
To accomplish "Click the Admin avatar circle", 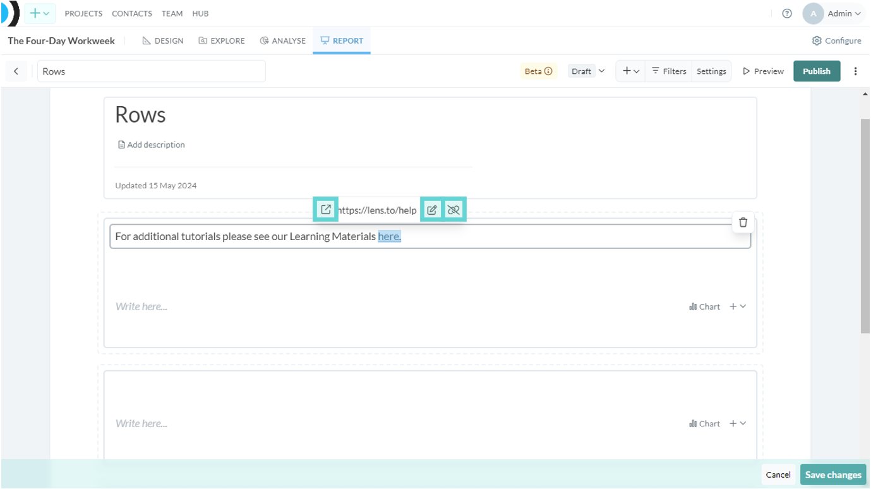I will [813, 13].
